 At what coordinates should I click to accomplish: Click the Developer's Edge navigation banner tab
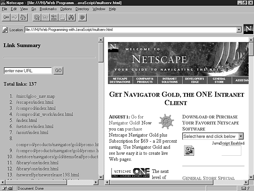pyautogui.click(x=194, y=80)
